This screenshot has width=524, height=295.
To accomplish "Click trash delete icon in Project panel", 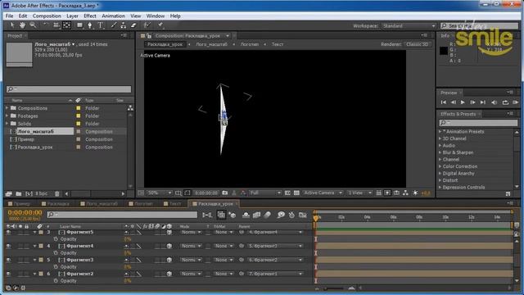I will (x=57, y=193).
